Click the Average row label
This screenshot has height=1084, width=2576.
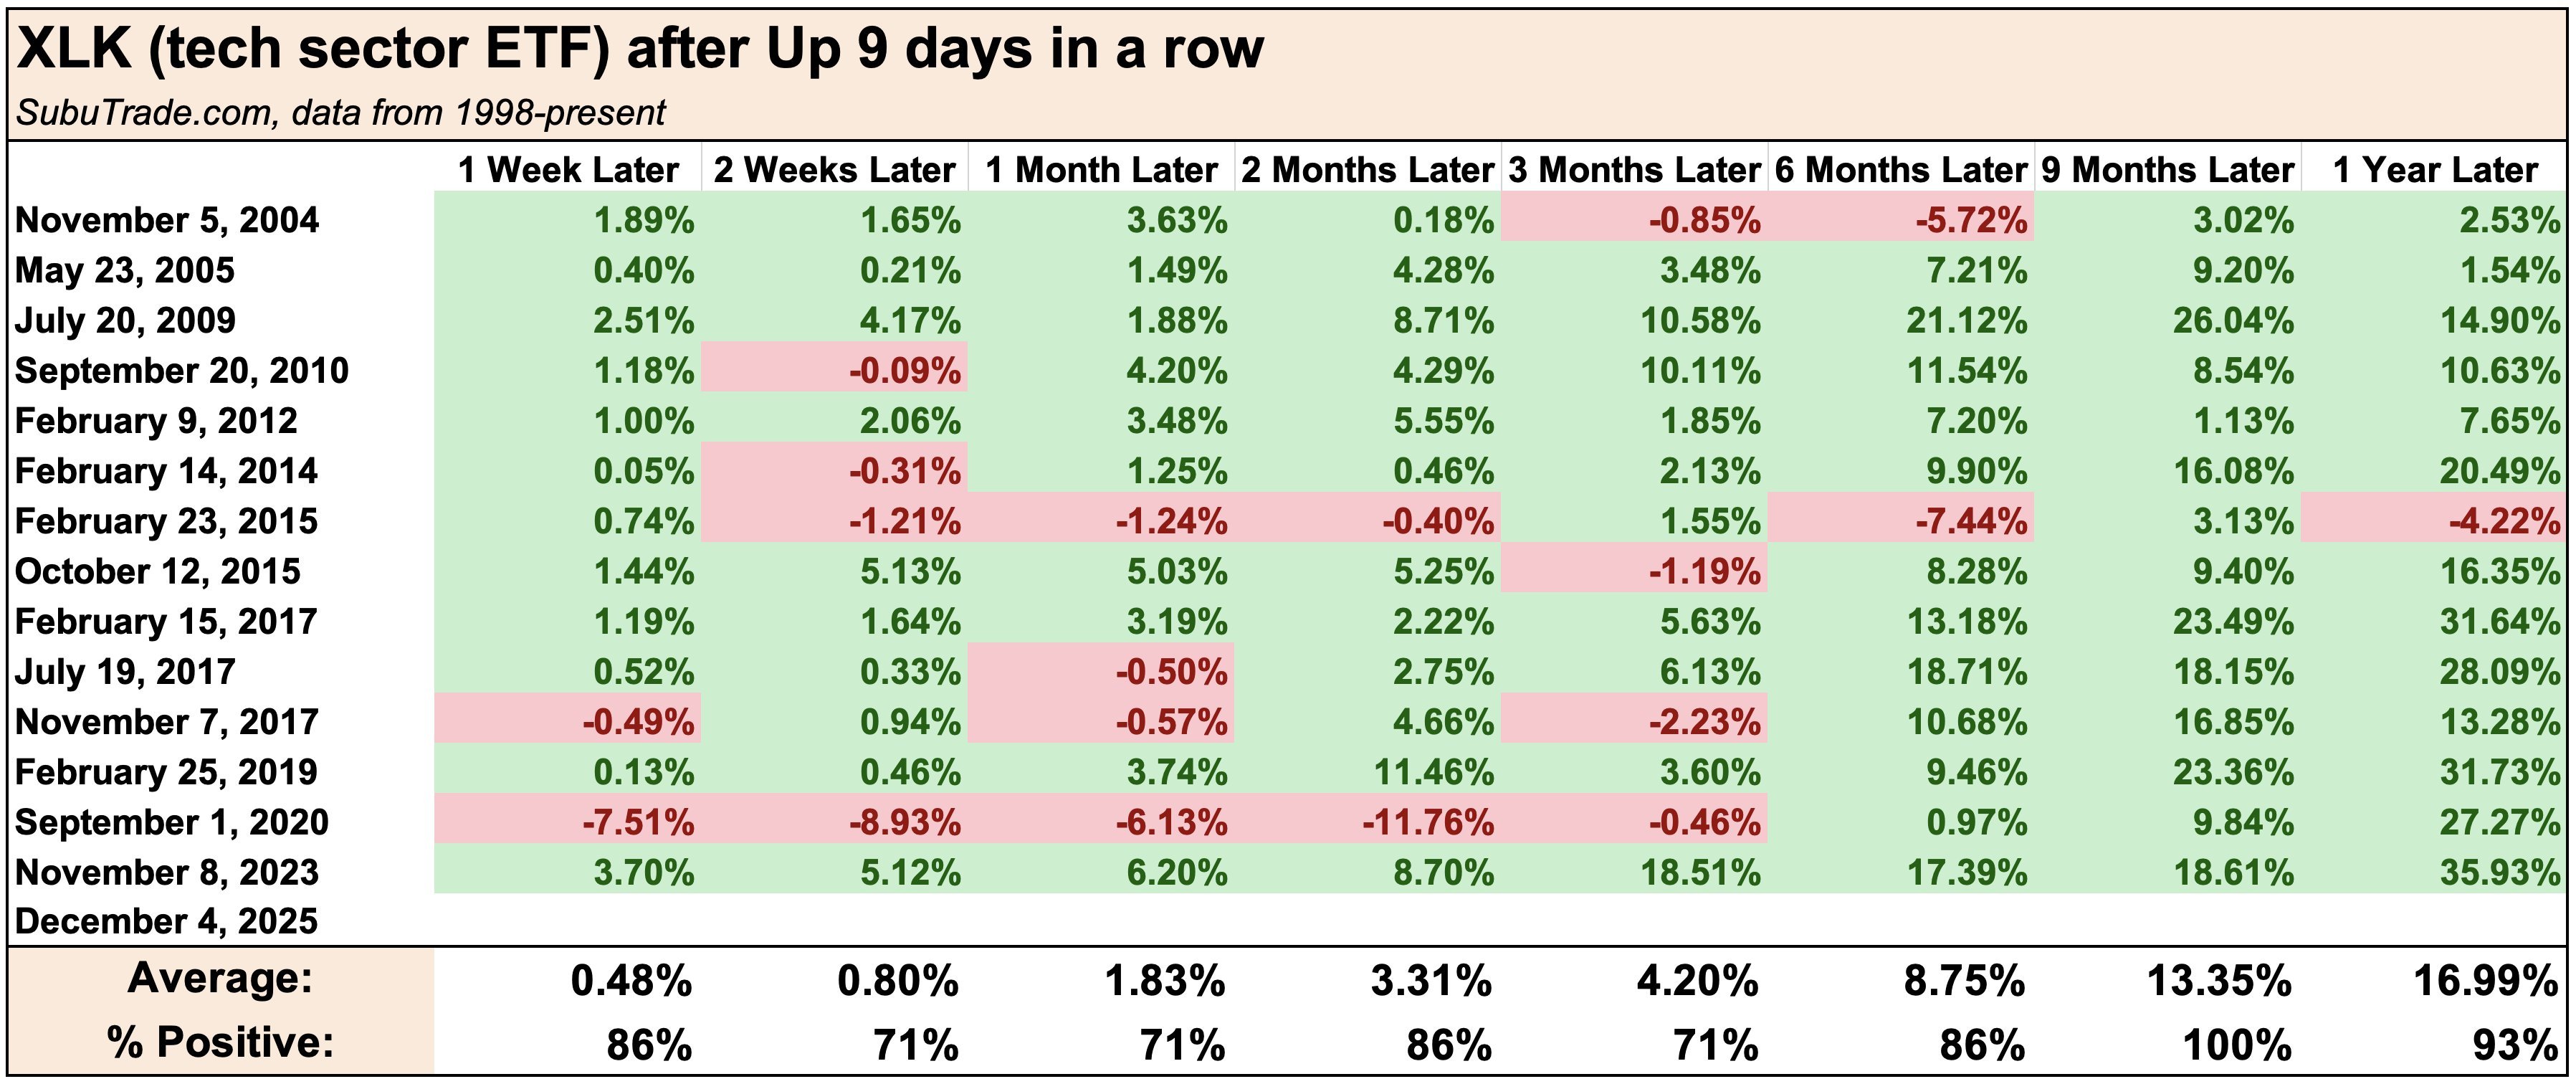(220, 978)
